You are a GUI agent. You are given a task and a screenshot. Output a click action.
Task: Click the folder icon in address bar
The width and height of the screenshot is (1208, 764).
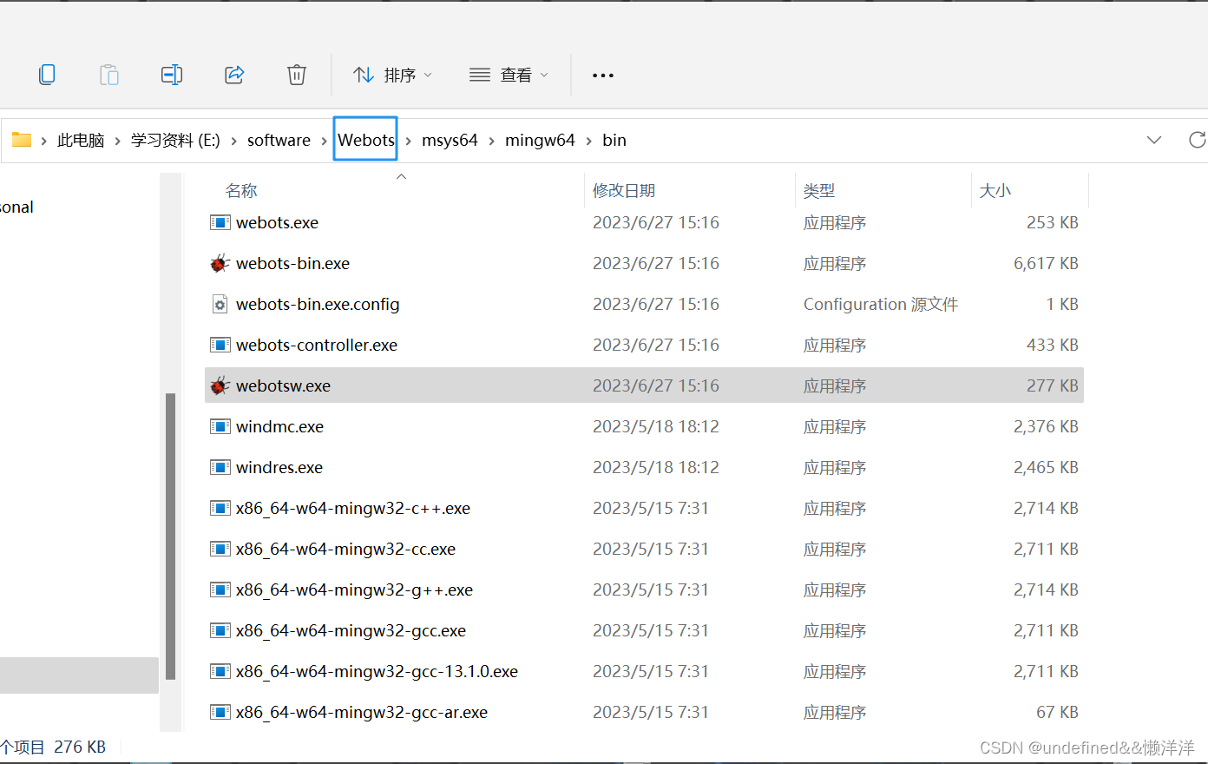tap(22, 140)
